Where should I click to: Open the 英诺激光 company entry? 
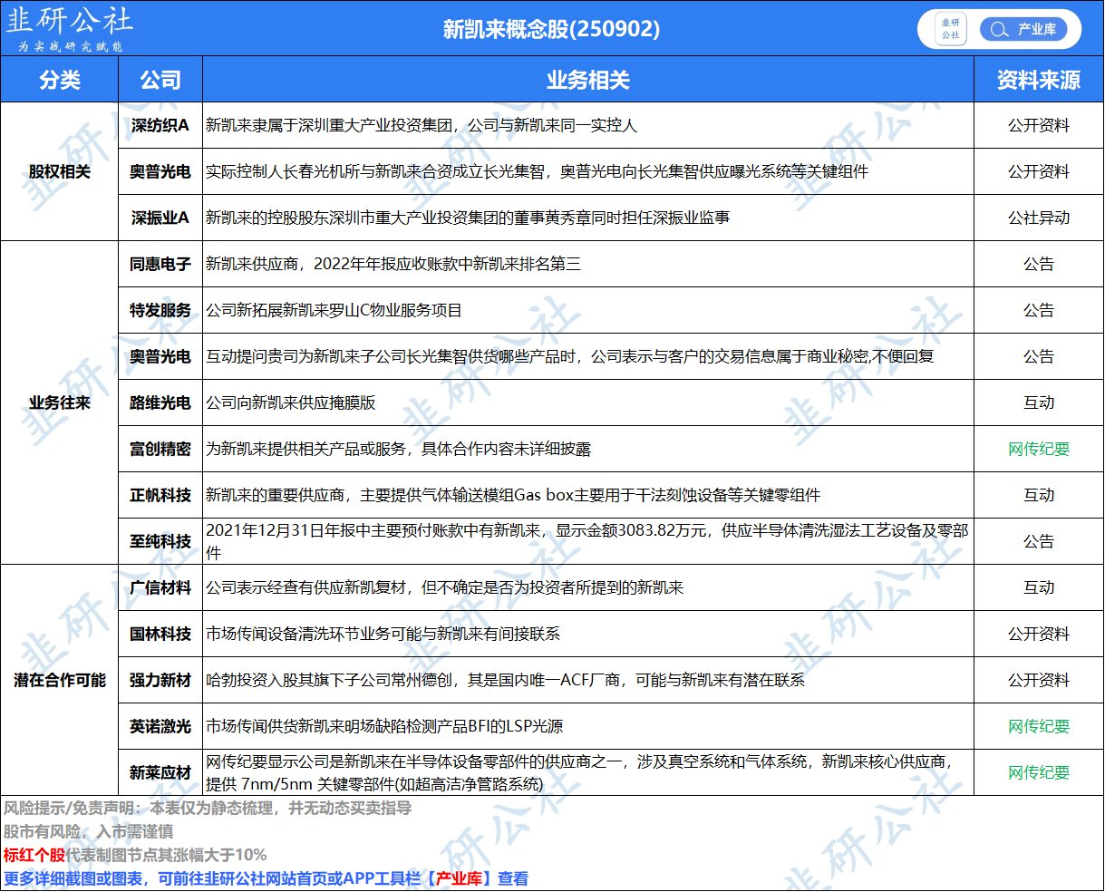(x=160, y=726)
